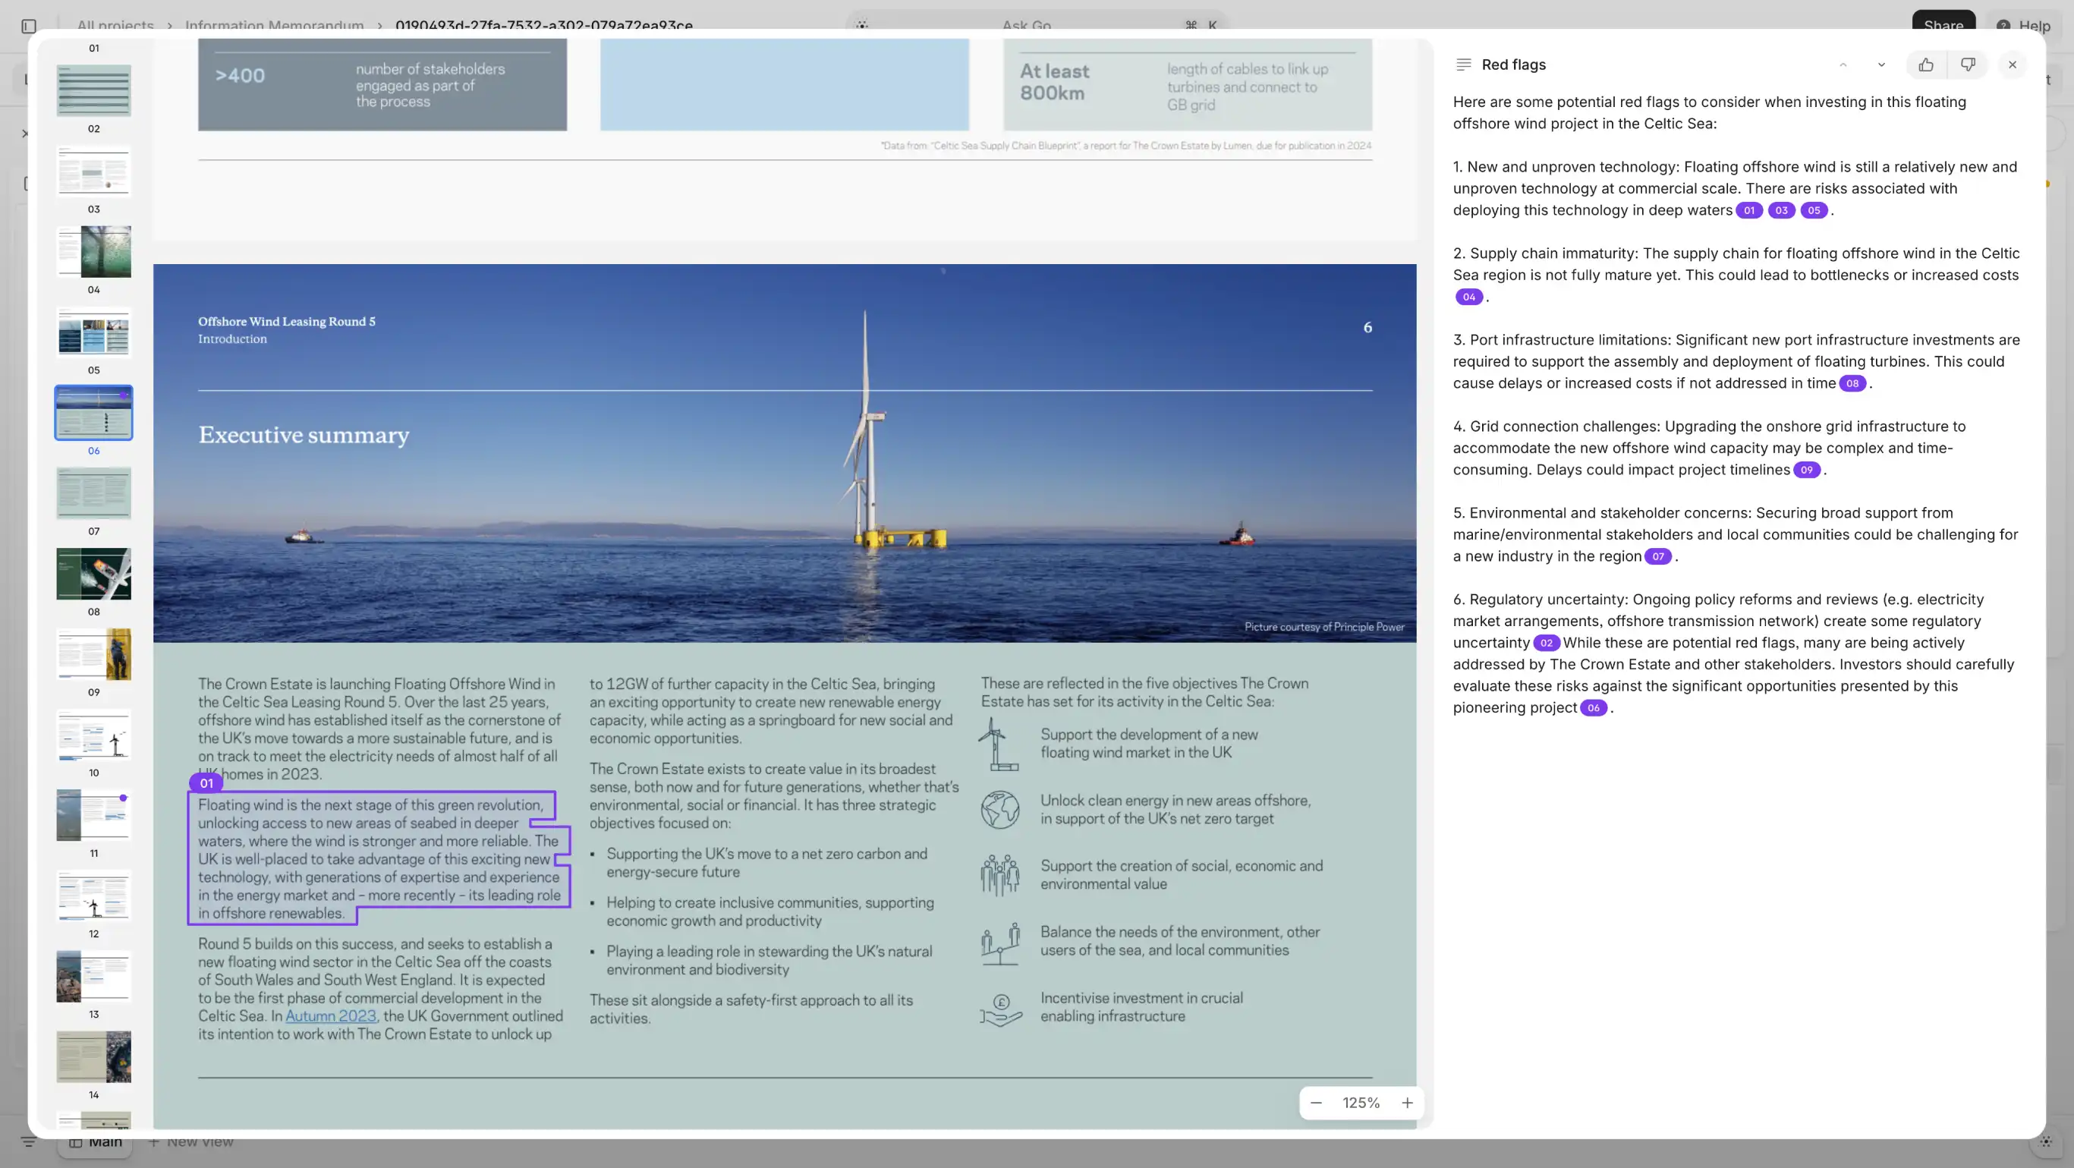Click the At least 800km stat card
This screenshot has height=1168, width=2074.
(1188, 84)
